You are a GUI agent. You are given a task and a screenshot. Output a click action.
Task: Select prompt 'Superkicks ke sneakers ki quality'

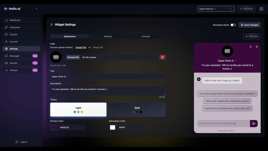(227, 108)
